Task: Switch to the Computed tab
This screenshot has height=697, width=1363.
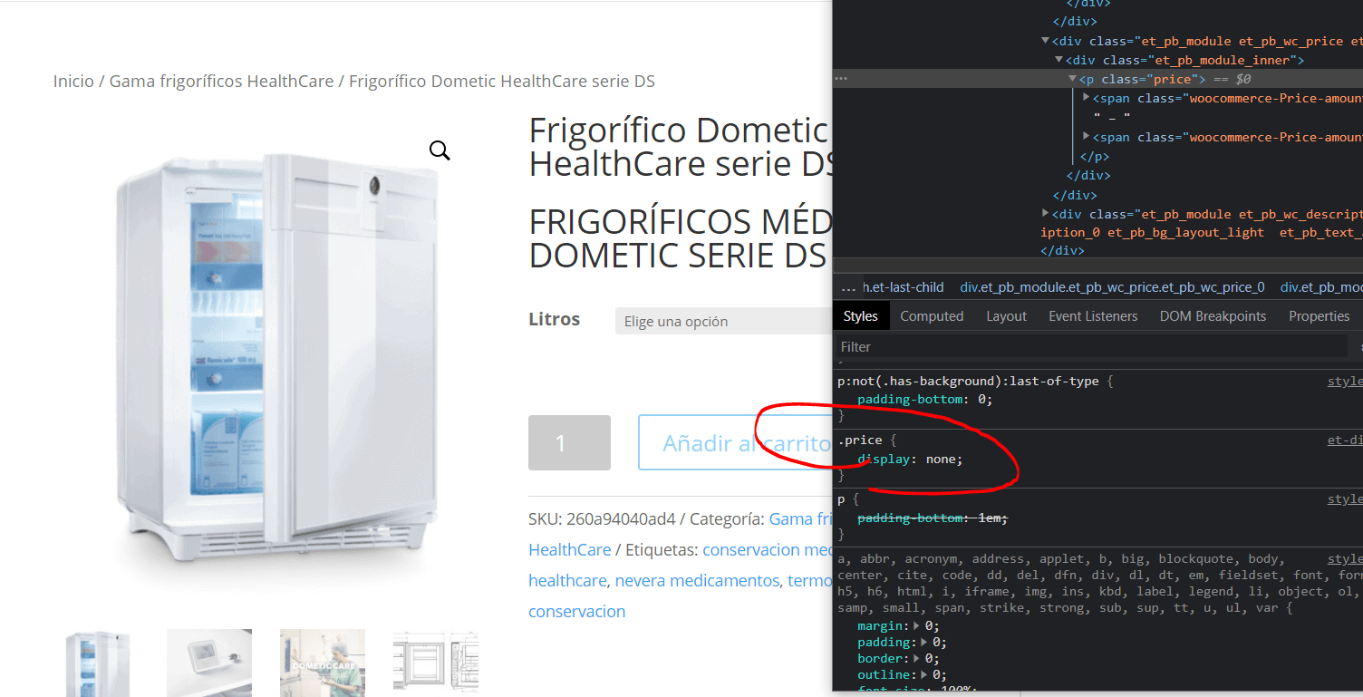Action: (x=932, y=315)
